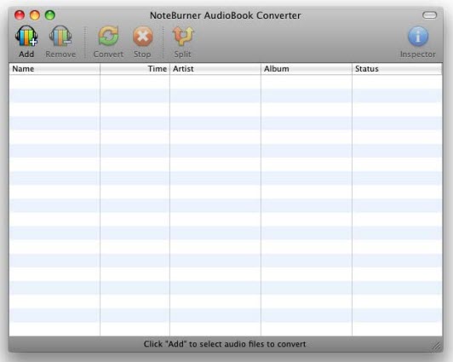
Task: Click the Add audiobook icon
Action: pyautogui.click(x=26, y=36)
